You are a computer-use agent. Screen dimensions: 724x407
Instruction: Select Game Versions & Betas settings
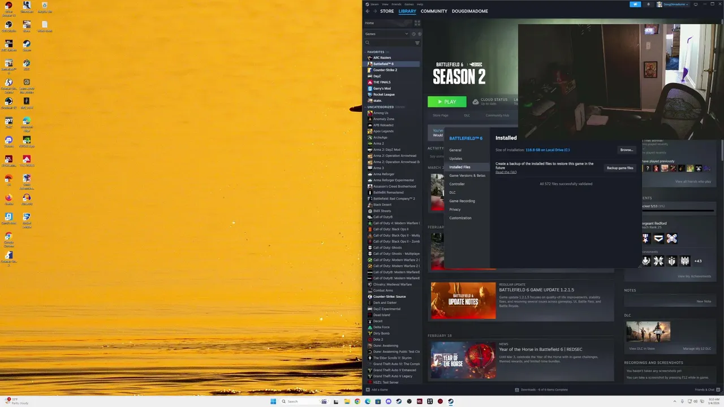click(x=467, y=176)
